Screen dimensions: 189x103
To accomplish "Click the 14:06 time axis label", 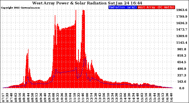I will (x=125, y=98).
